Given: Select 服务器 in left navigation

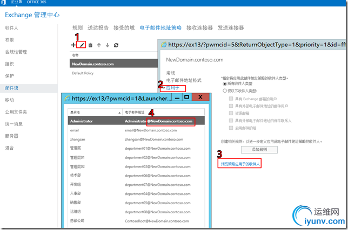Looking at the screenshot, I should tap(11, 136).
